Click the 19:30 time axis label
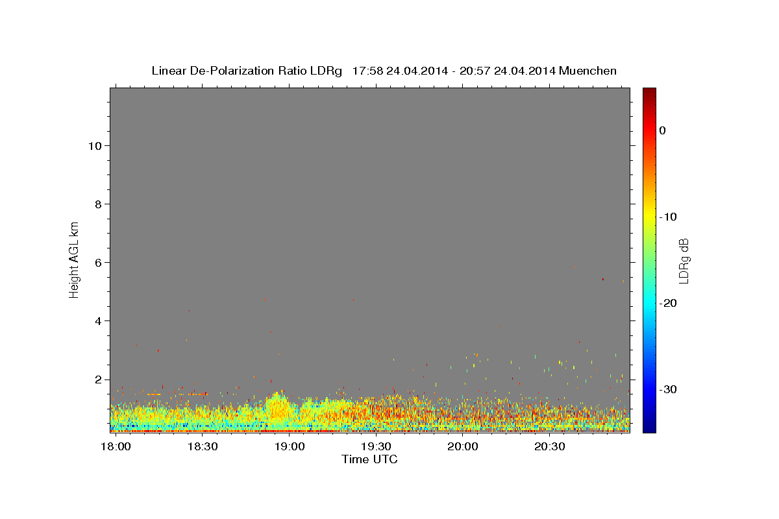Screen dimensions: 779x519 pos(376,447)
